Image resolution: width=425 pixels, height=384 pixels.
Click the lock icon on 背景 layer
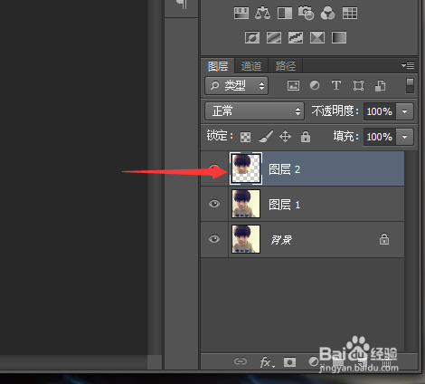[384, 239]
